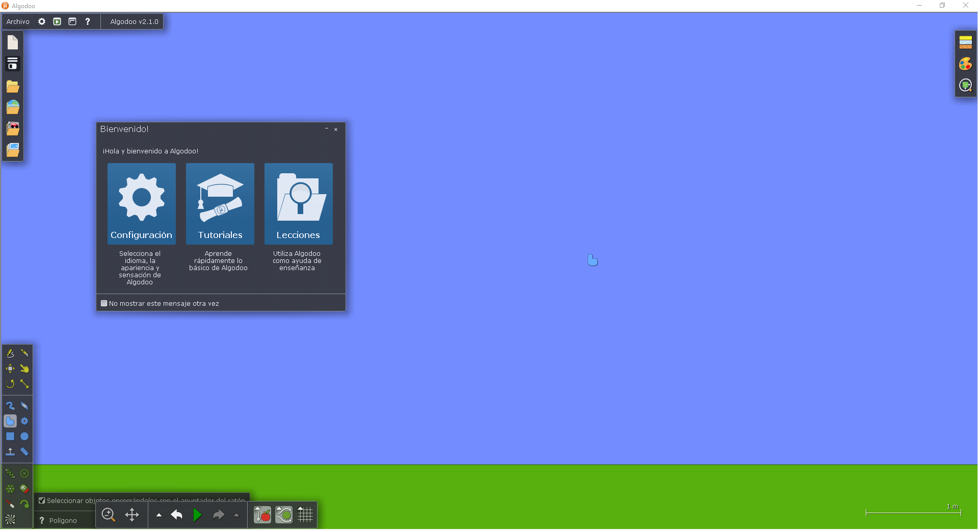This screenshot has height=530, width=978.
Task: Click the pan view tool
Action: (x=132, y=515)
